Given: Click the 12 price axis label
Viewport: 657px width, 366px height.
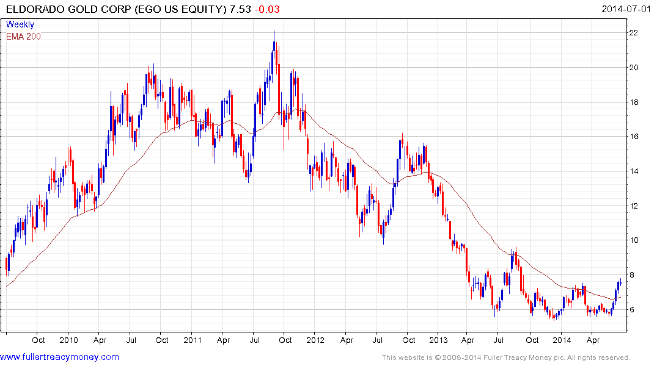Looking at the screenshot, I should (x=634, y=206).
